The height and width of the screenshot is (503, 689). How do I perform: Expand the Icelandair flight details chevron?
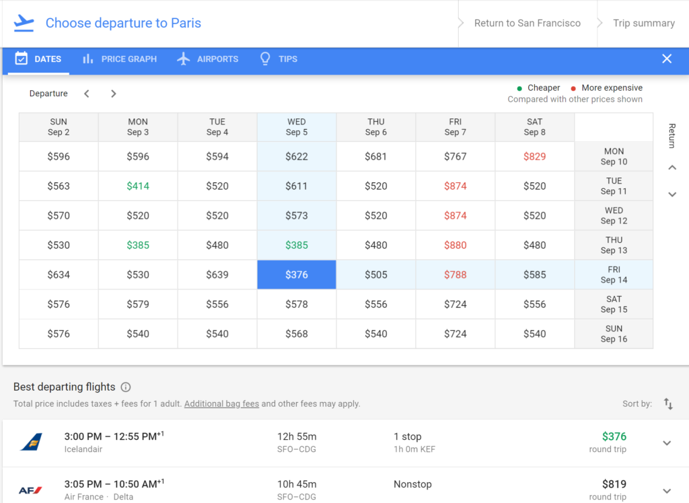click(667, 442)
